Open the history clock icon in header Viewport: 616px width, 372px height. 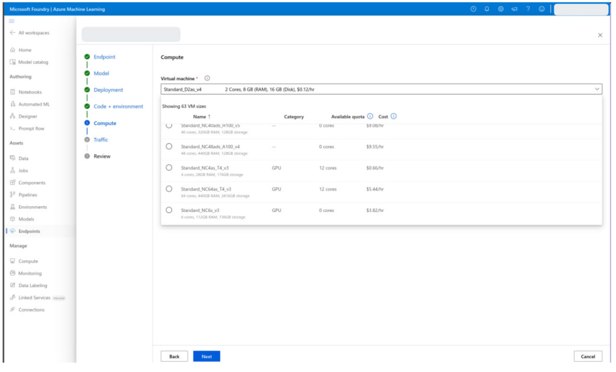click(x=473, y=9)
